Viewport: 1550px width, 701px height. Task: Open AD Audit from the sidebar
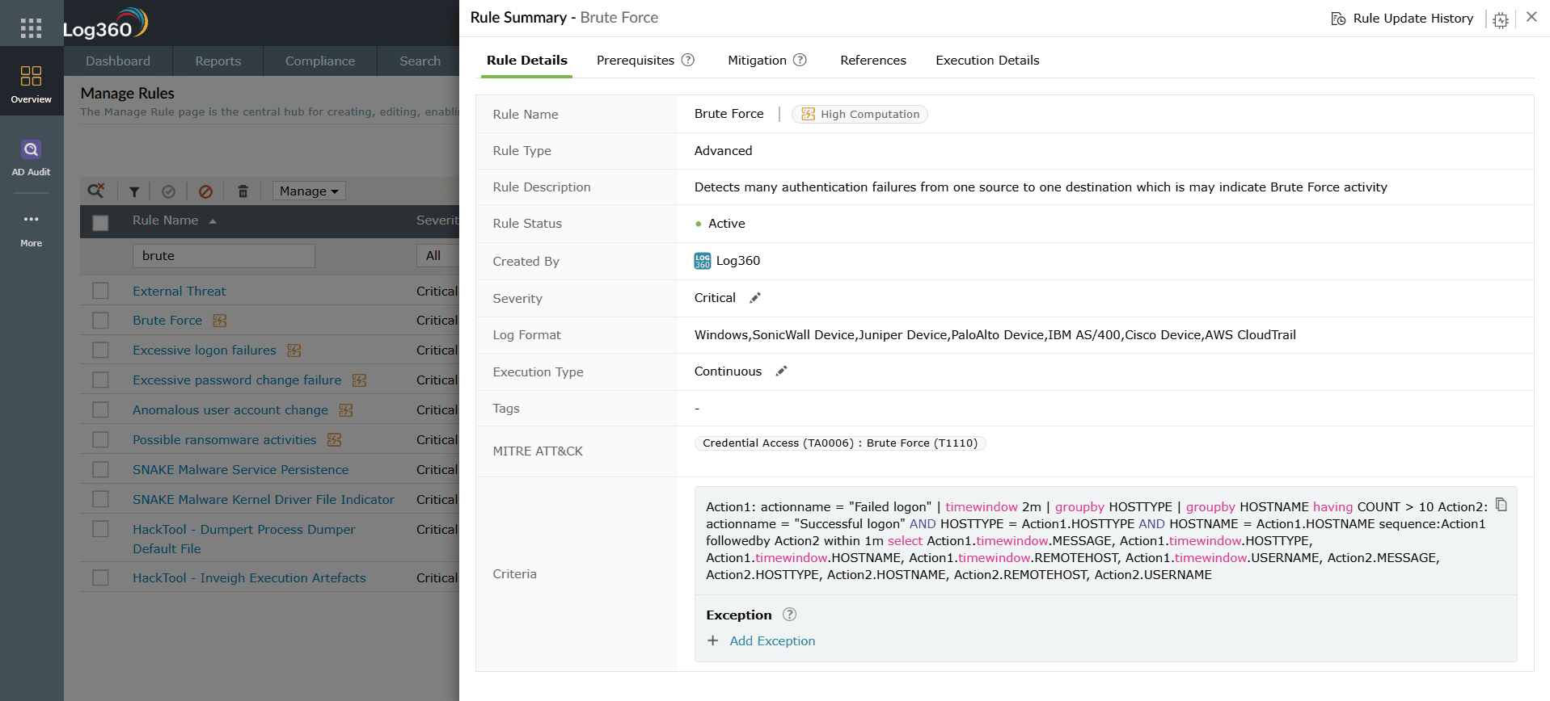point(32,157)
